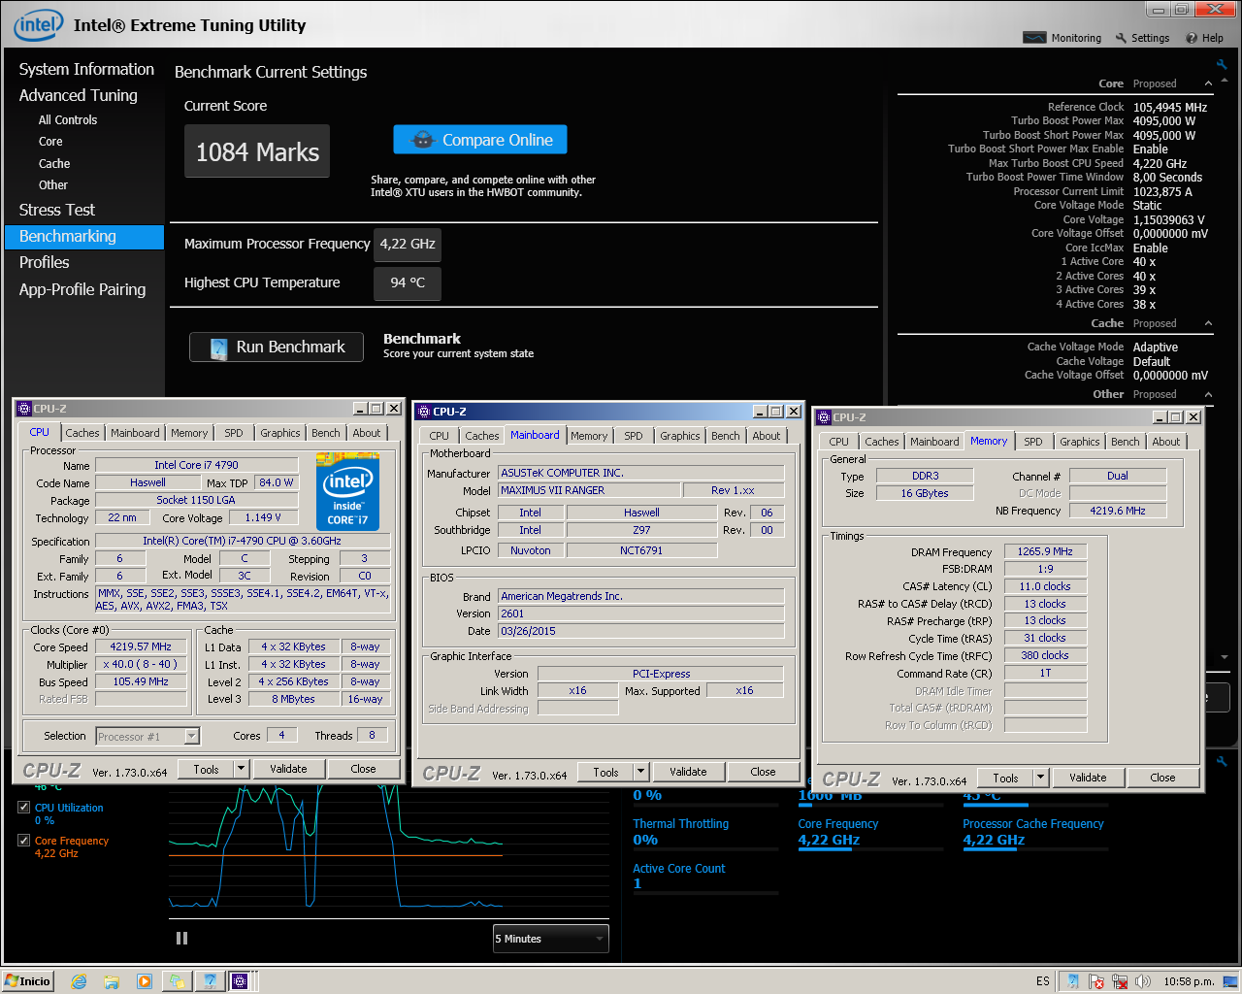Switch to Graphics tab in CPU-Z Memory window
The height and width of the screenshot is (994, 1242).
click(1080, 442)
